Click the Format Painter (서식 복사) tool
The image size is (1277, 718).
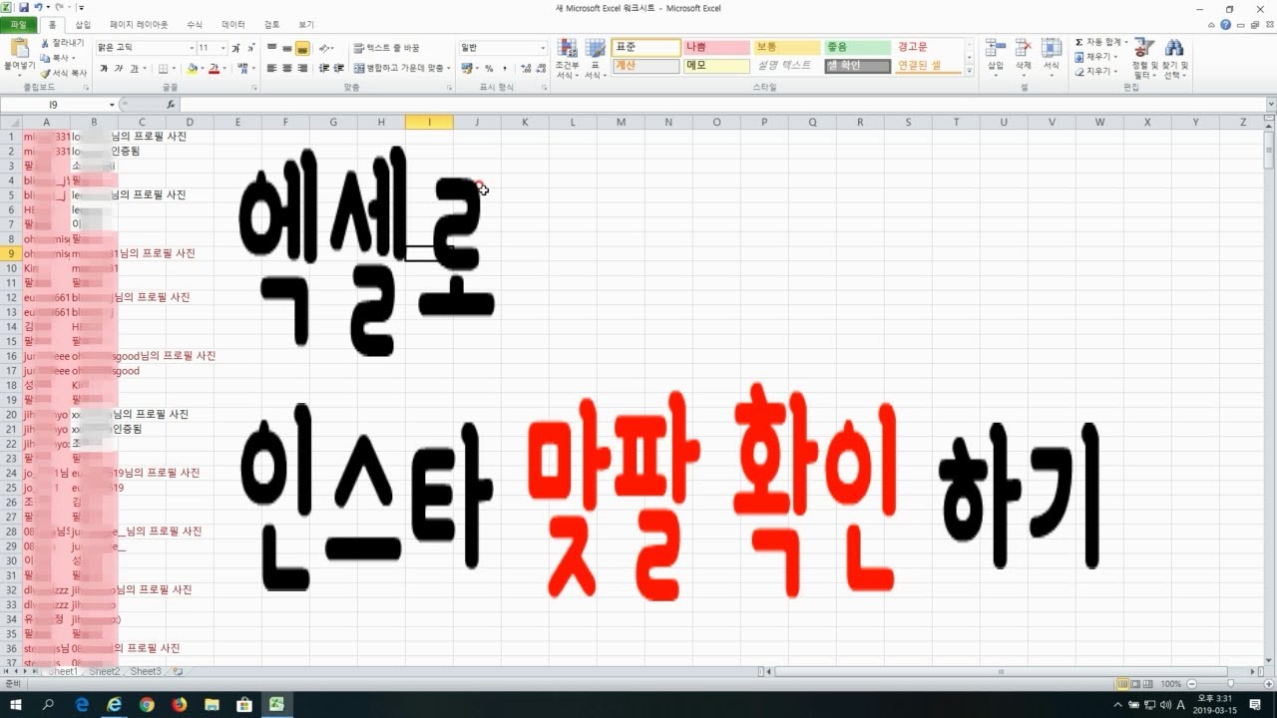tap(64, 73)
